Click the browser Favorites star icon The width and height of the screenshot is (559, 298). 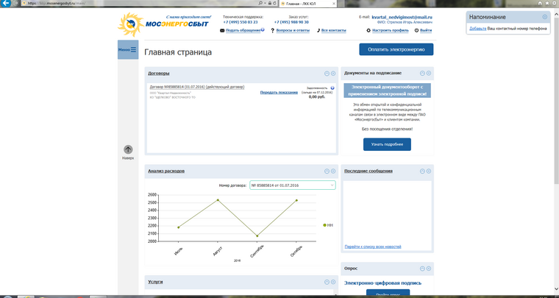(x=546, y=3)
